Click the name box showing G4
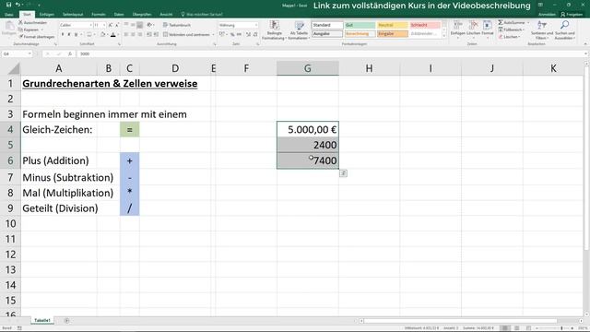The width and height of the screenshot is (590, 332). coord(17,53)
